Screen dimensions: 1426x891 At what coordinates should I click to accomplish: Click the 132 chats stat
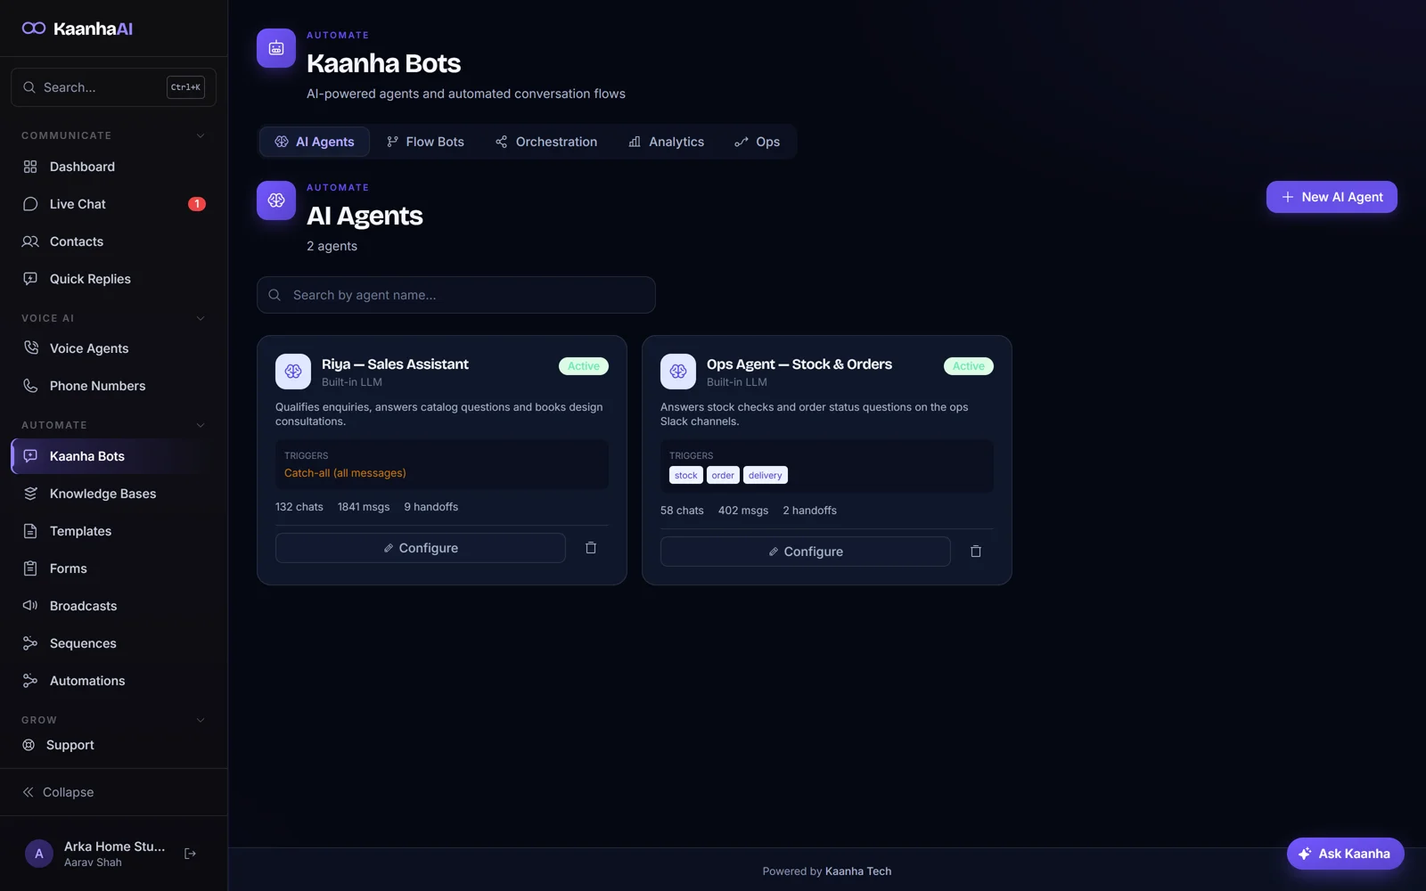pos(299,507)
